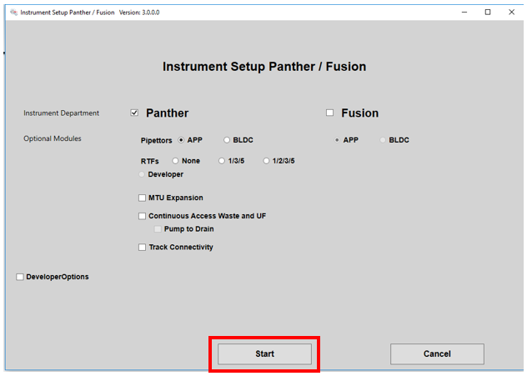Enable the Fusion instrument checkbox
The height and width of the screenshot is (376, 527).
(x=330, y=113)
